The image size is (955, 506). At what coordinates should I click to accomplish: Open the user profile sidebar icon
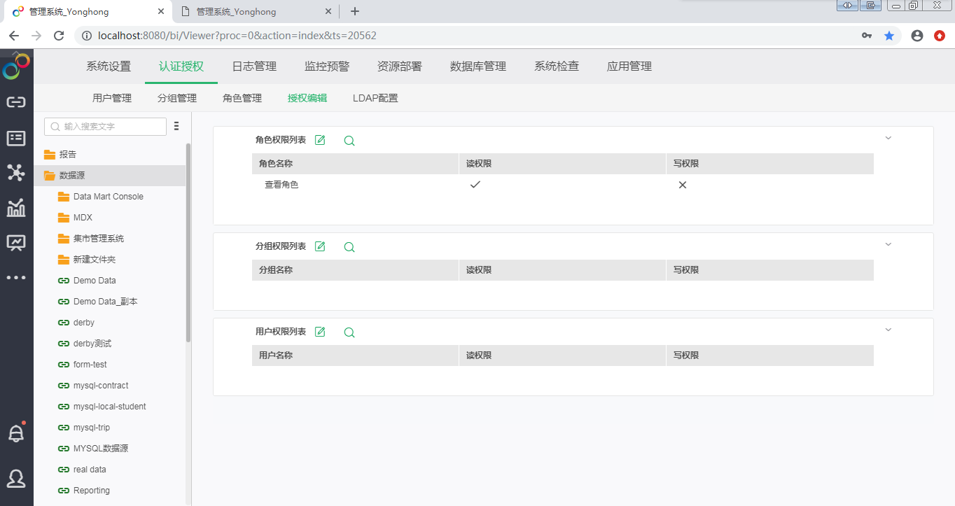[x=16, y=479]
